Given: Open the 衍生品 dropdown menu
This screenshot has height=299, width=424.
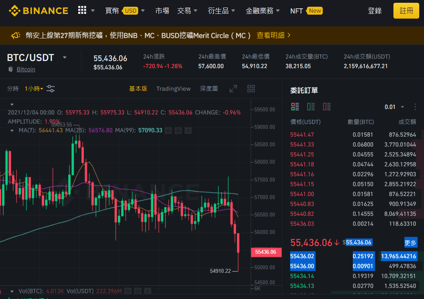Looking at the screenshot, I should tap(221, 11).
